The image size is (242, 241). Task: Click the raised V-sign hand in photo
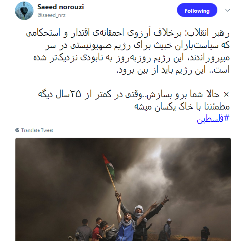166,199
